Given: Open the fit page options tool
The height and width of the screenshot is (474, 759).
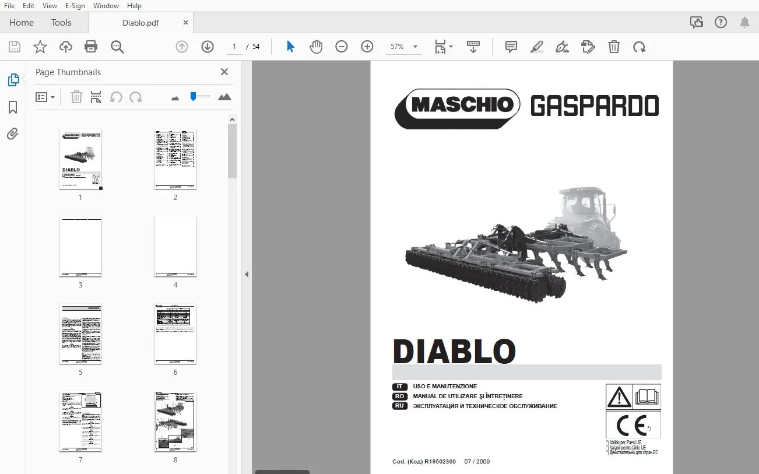Looking at the screenshot, I should click(441, 47).
